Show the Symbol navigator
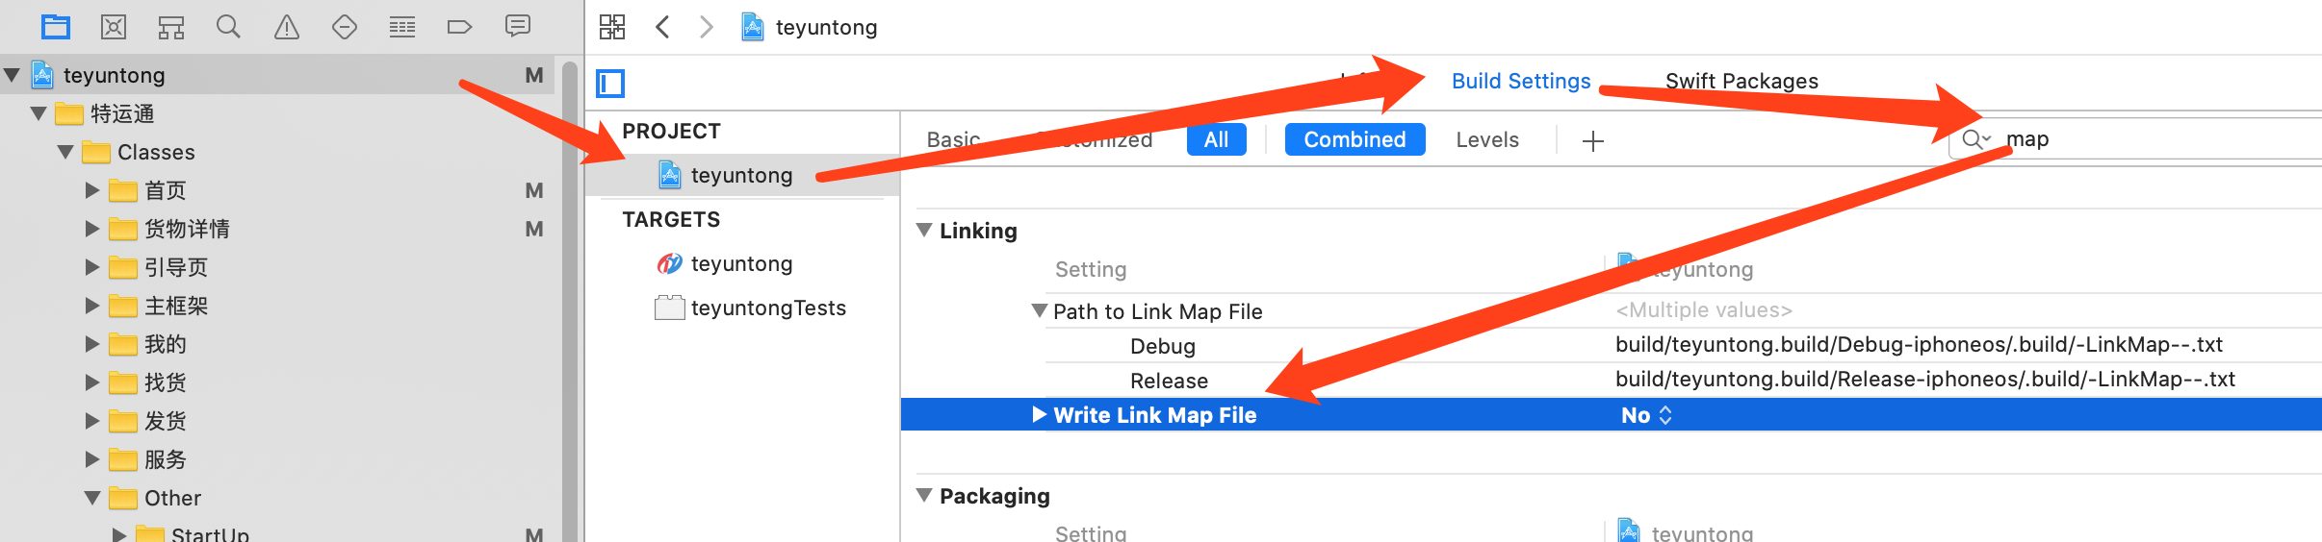Image resolution: width=2322 pixels, height=542 pixels. tap(171, 27)
